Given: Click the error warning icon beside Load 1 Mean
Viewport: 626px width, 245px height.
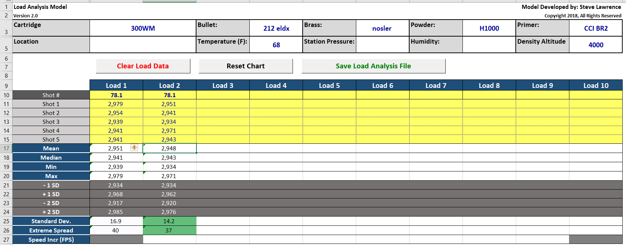Looking at the screenshot, I should (x=134, y=148).
